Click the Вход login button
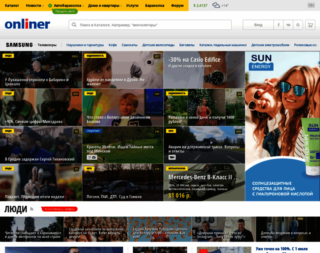This screenshot has height=253, width=320. (x=258, y=25)
